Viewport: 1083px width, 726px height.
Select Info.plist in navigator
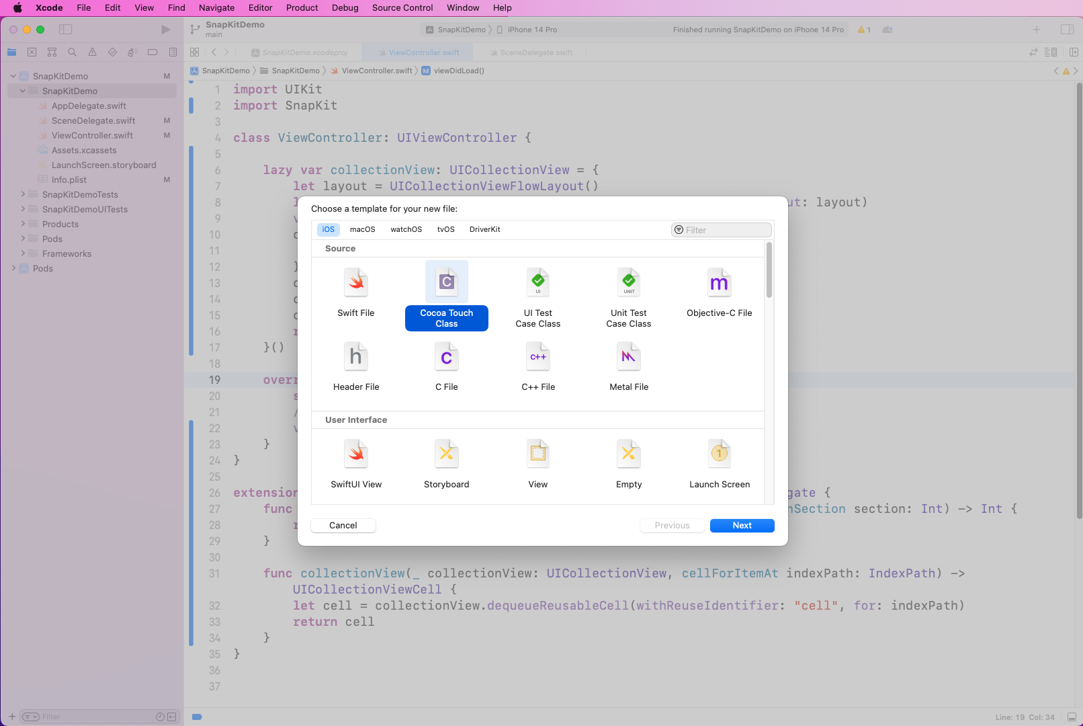(69, 179)
